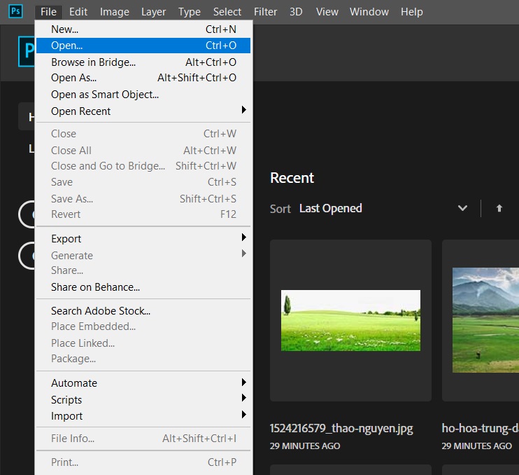Expand the Automate submenu
The width and height of the screenshot is (519, 475).
pos(143,383)
